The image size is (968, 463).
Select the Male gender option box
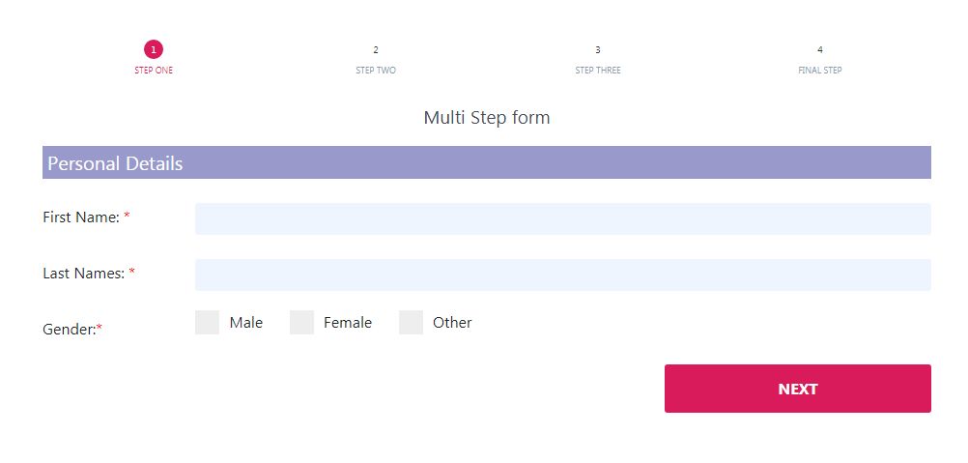click(x=208, y=323)
